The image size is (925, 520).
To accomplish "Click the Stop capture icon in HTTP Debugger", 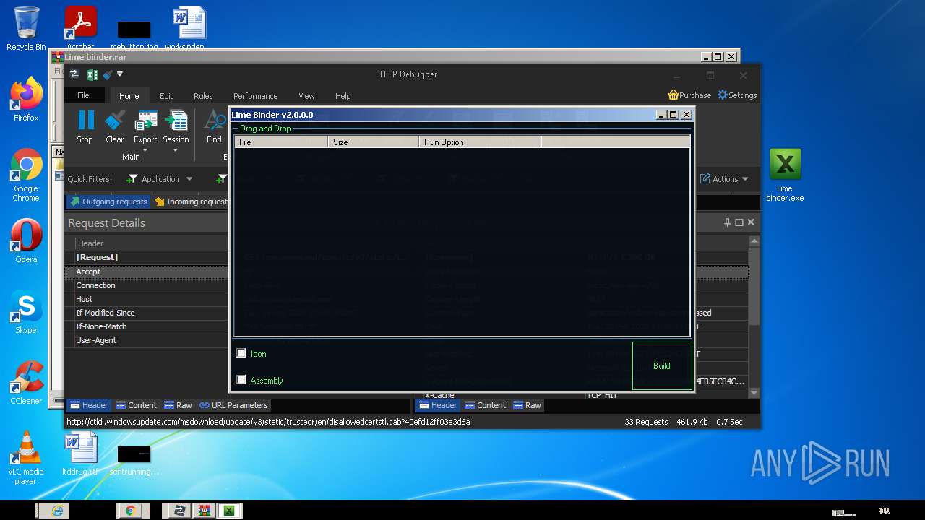I will [x=85, y=120].
